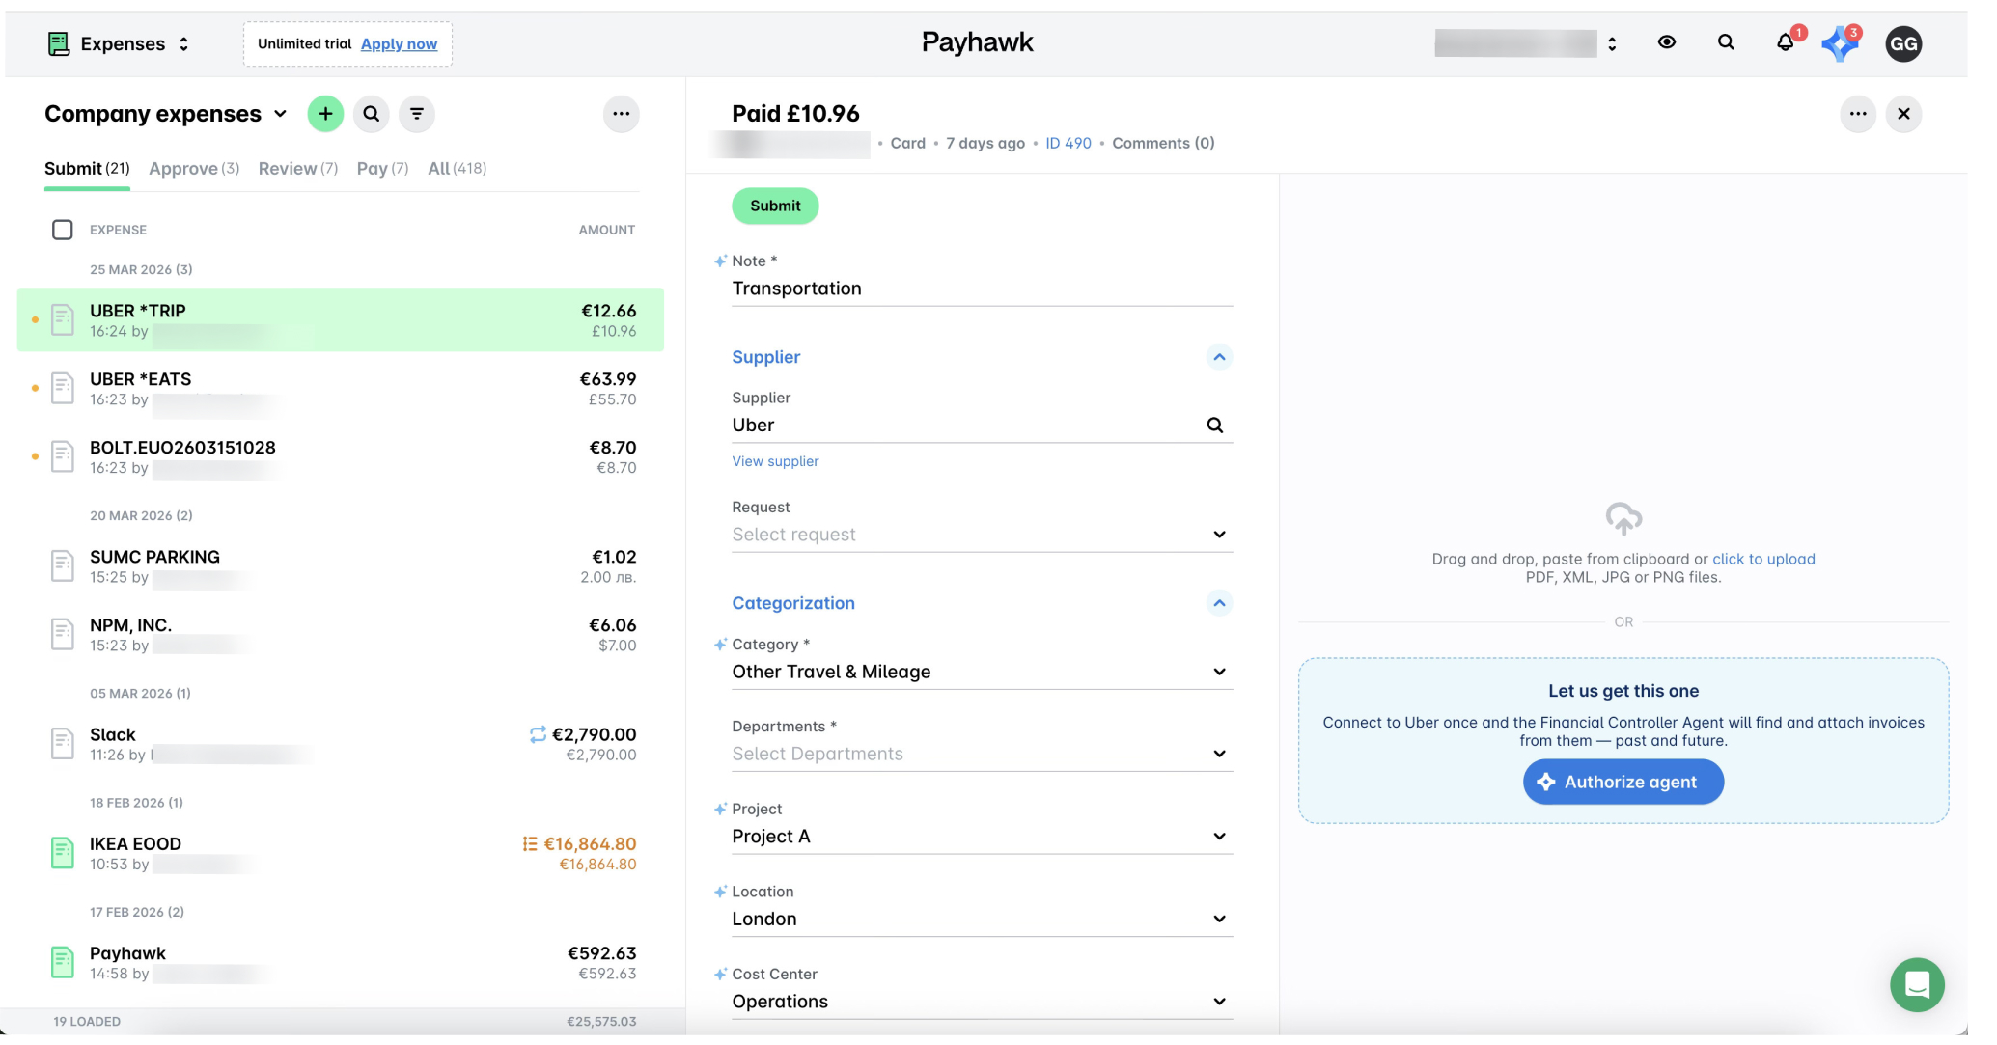Open the notifications bell
Screen dimensions: 1997x1045
click(x=1786, y=42)
